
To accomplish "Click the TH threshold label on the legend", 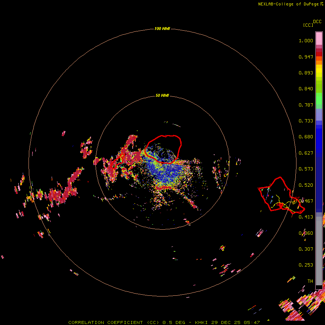I will click(310, 281).
